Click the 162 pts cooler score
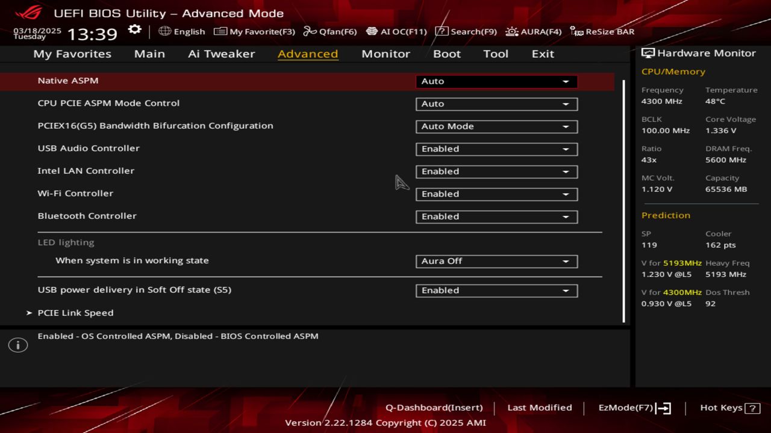The width and height of the screenshot is (771, 433). 720,245
